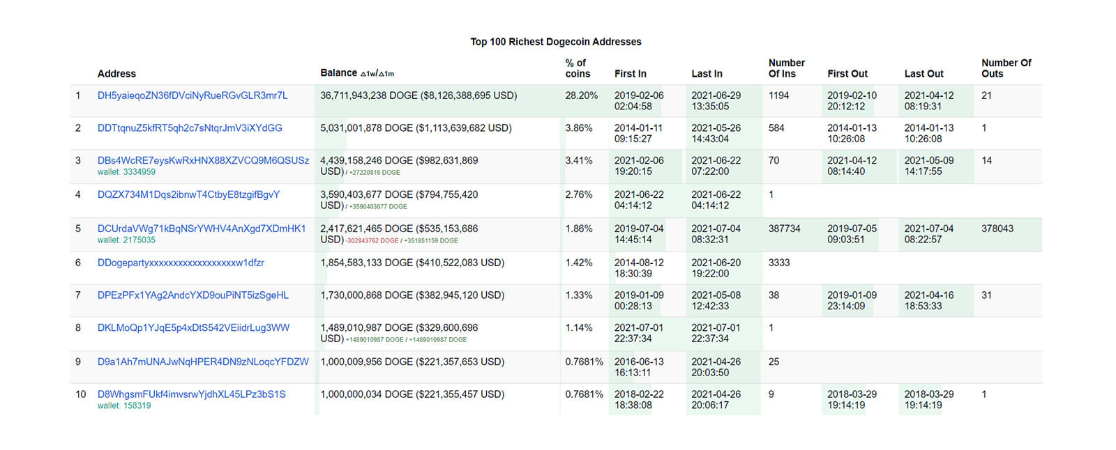Sort by Balance column header
1116x450 pixels.
339,73
